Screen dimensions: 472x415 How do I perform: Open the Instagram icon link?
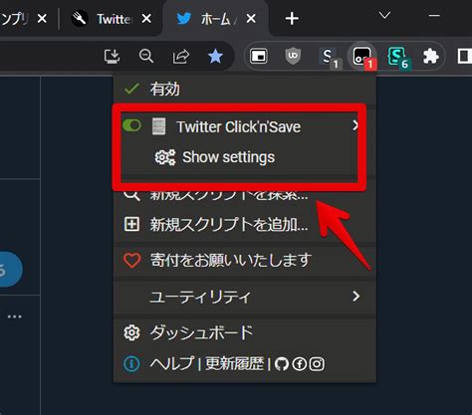coord(317,364)
